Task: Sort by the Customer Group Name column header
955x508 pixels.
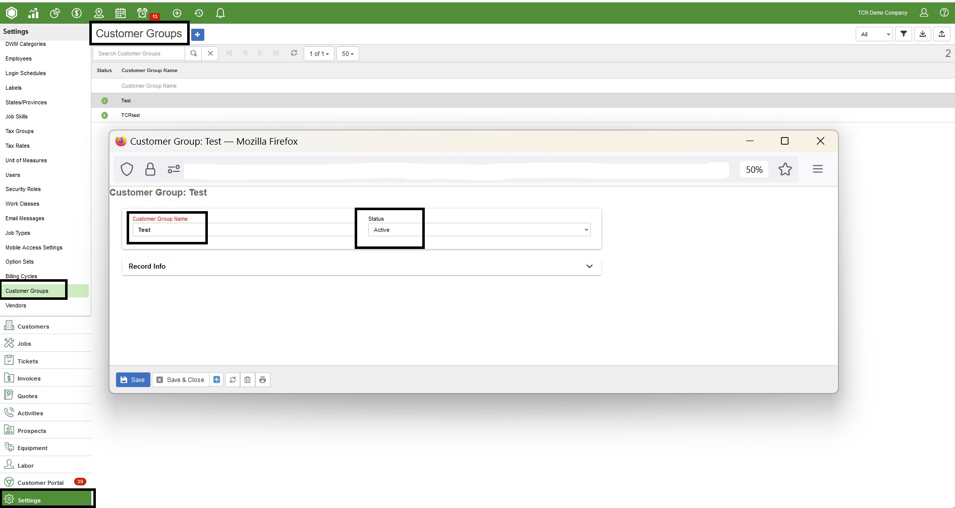Action: (x=149, y=71)
